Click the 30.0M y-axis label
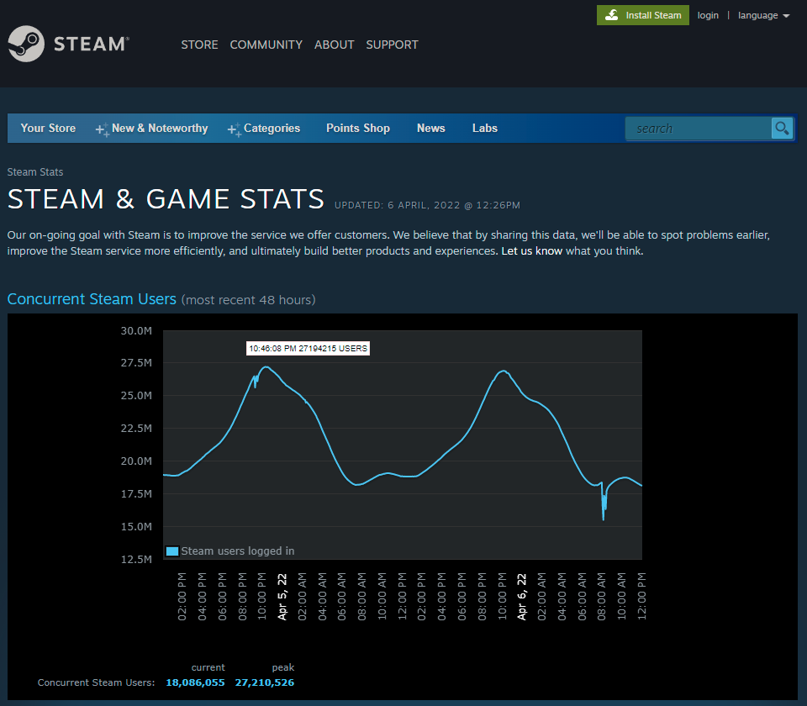The image size is (807, 706). coord(136,331)
